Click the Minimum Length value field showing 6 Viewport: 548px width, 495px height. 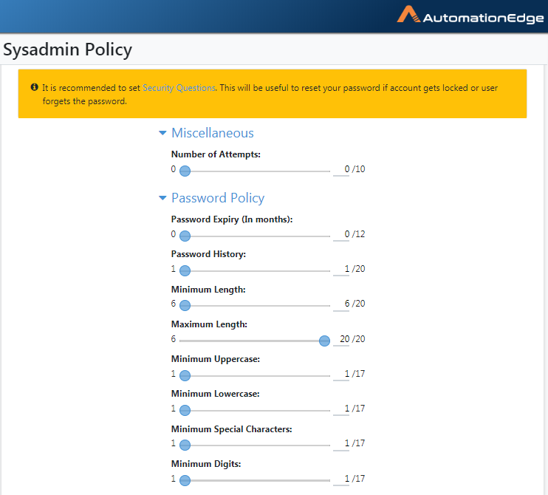(x=341, y=304)
